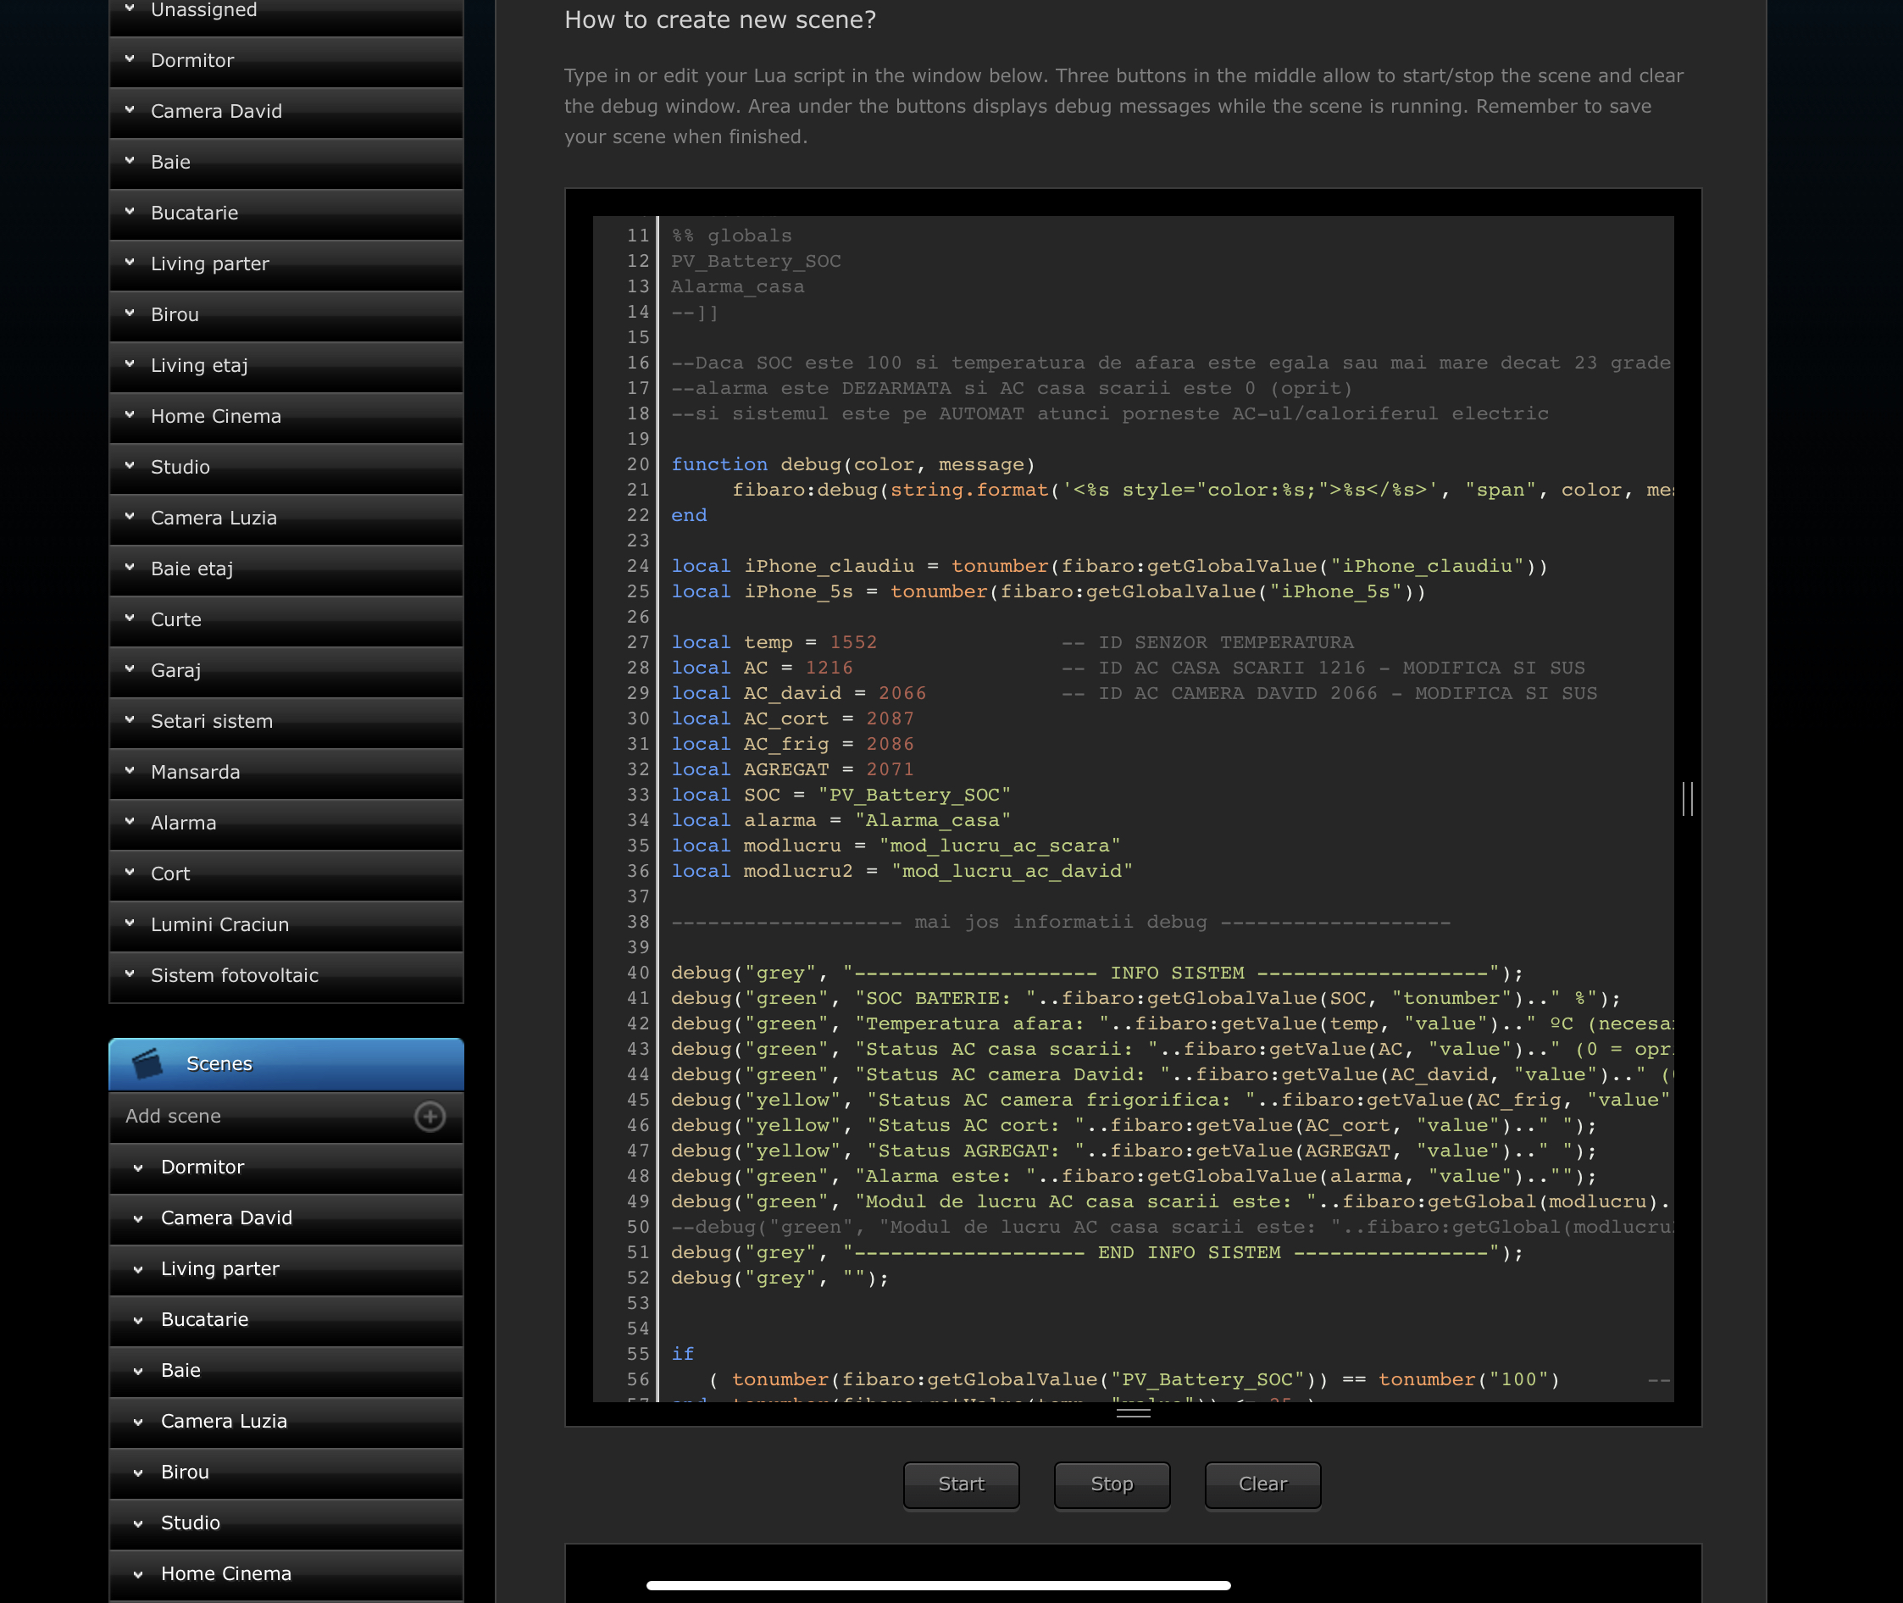The width and height of the screenshot is (1903, 1603).
Task: Click comment 'mai jos informatii debug'
Action: click(1061, 923)
